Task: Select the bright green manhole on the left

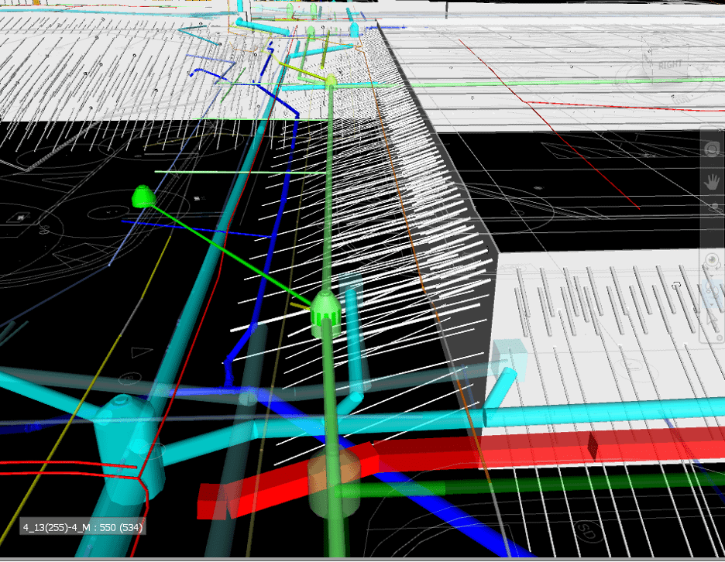Action: pos(142,197)
